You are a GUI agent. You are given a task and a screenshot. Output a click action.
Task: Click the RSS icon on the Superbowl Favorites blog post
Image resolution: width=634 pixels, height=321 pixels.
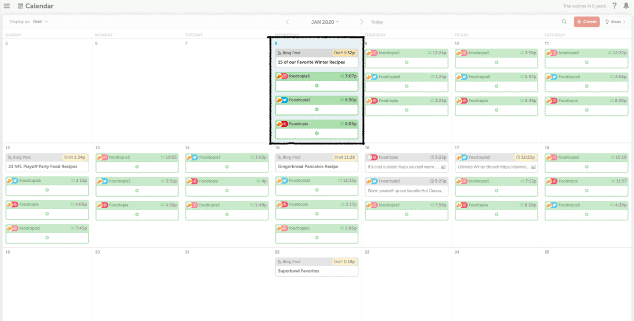click(x=279, y=261)
